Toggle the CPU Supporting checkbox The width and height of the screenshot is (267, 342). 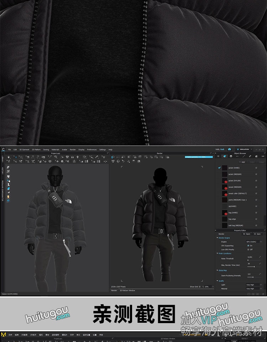(x=248, y=245)
